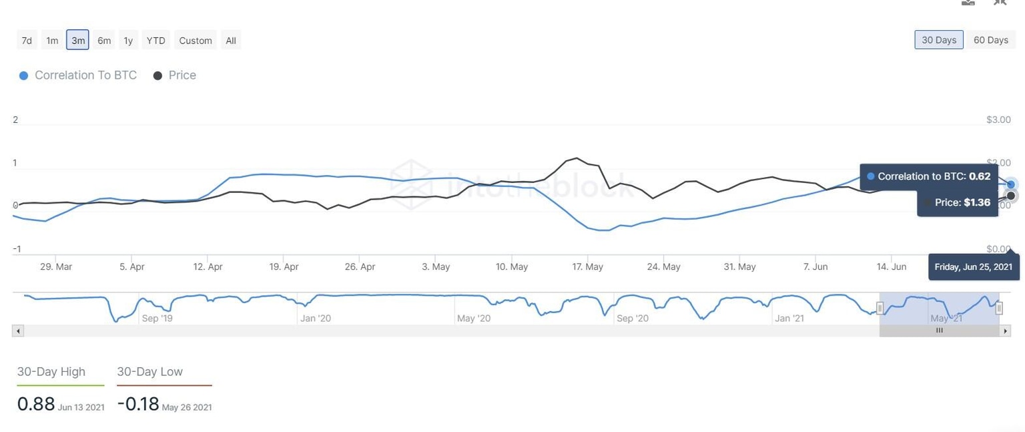Select the 1y timeframe tab
Image resolution: width=1025 pixels, height=432 pixels.
(x=127, y=40)
